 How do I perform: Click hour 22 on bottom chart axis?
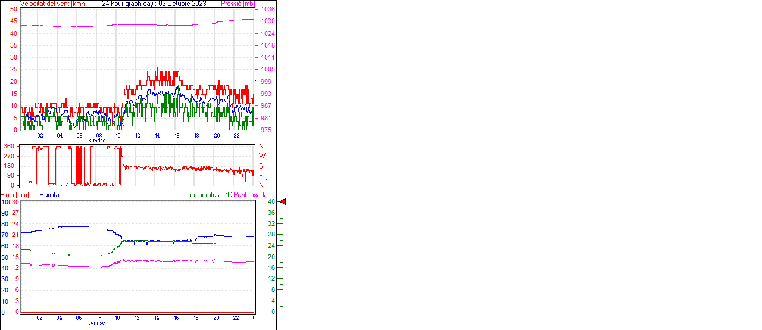click(236, 318)
